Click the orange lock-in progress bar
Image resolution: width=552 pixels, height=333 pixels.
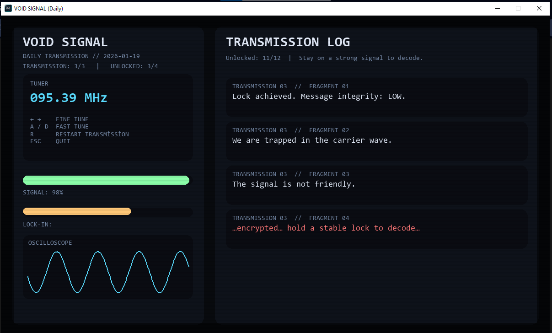[x=77, y=211]
